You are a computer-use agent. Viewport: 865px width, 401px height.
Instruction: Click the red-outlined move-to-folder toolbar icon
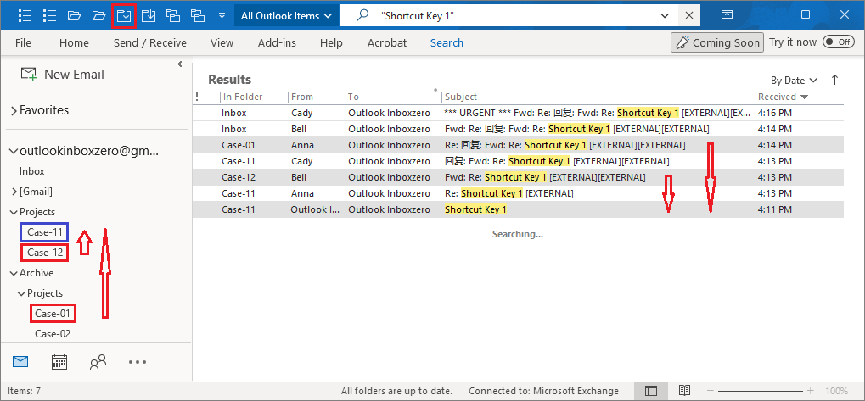124,15
